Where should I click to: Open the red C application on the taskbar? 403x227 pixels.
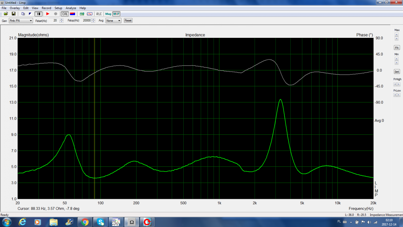[x=147, y=222]
